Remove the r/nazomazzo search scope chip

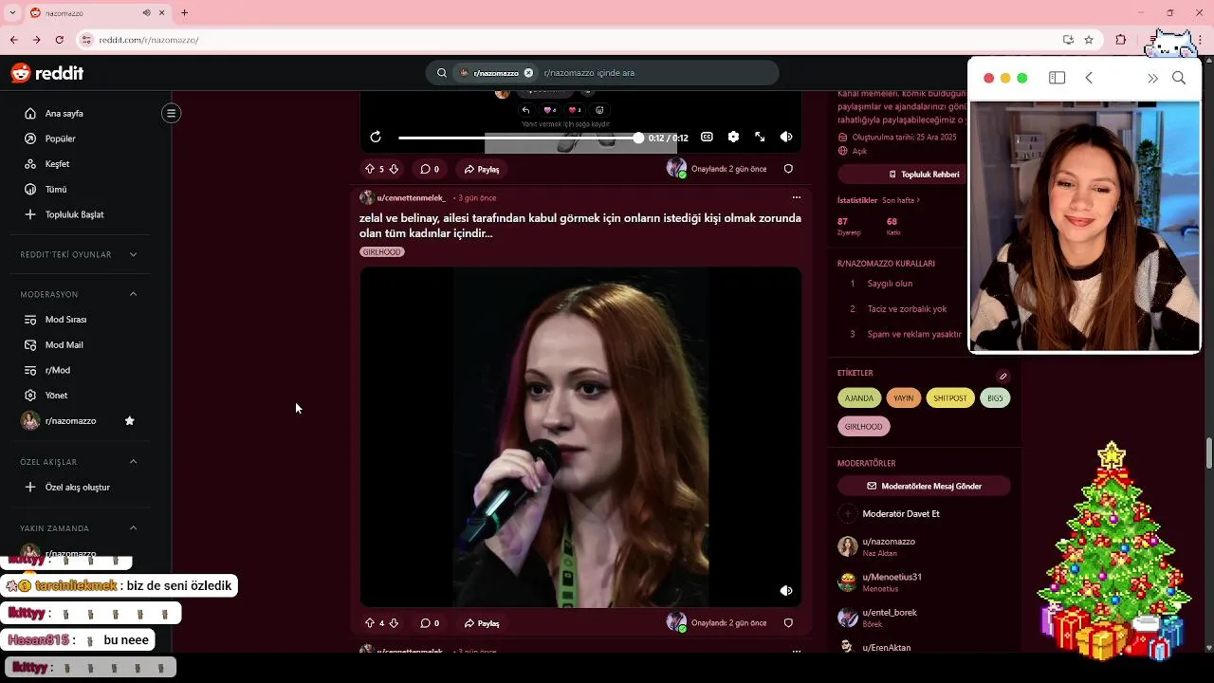(528, 73)
